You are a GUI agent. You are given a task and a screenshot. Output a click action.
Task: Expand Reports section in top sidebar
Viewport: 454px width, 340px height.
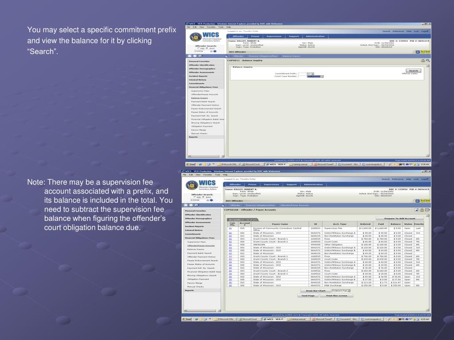193,137
